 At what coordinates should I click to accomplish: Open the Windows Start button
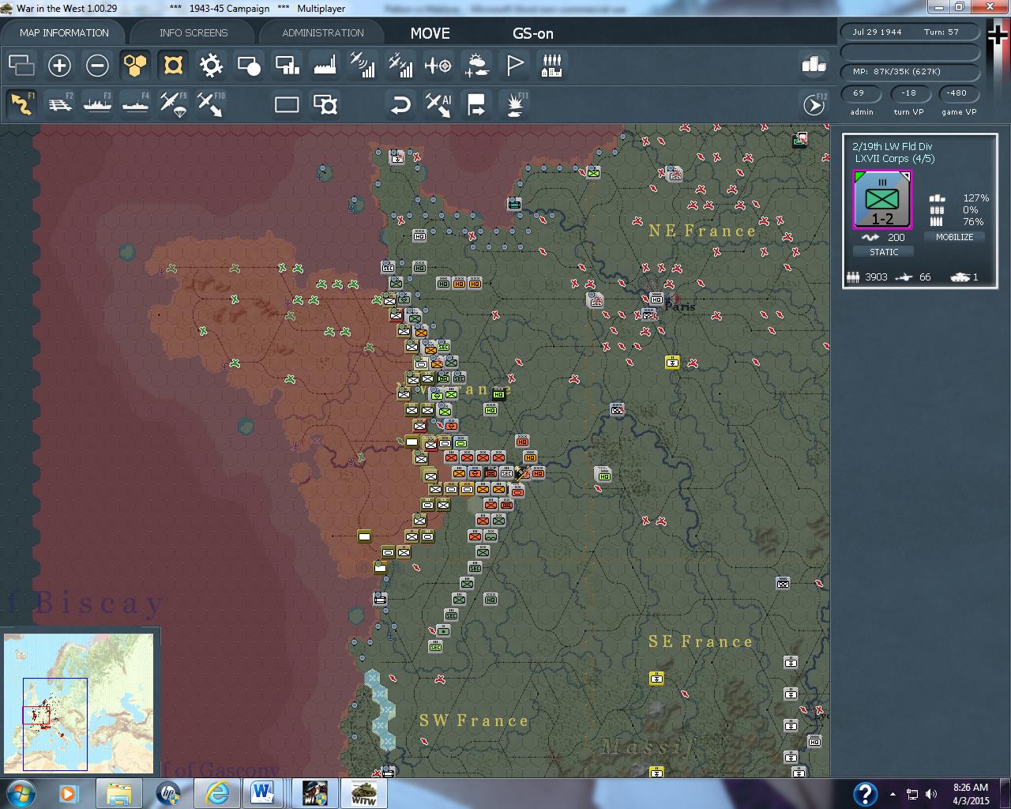[21, 792]
